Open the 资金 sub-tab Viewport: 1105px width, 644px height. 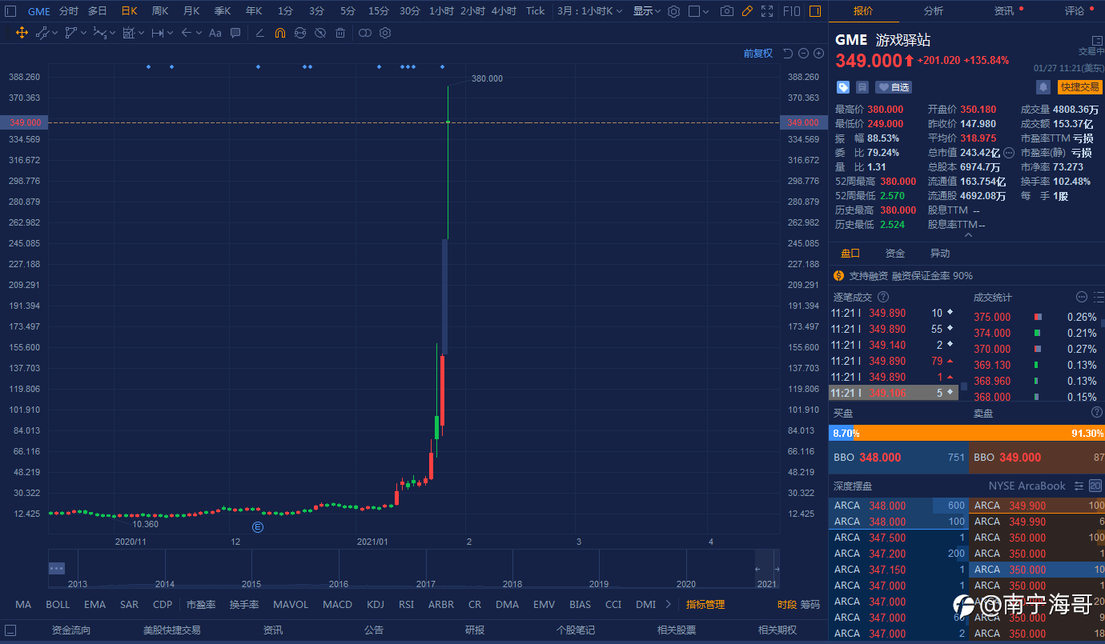coord(894,253)
